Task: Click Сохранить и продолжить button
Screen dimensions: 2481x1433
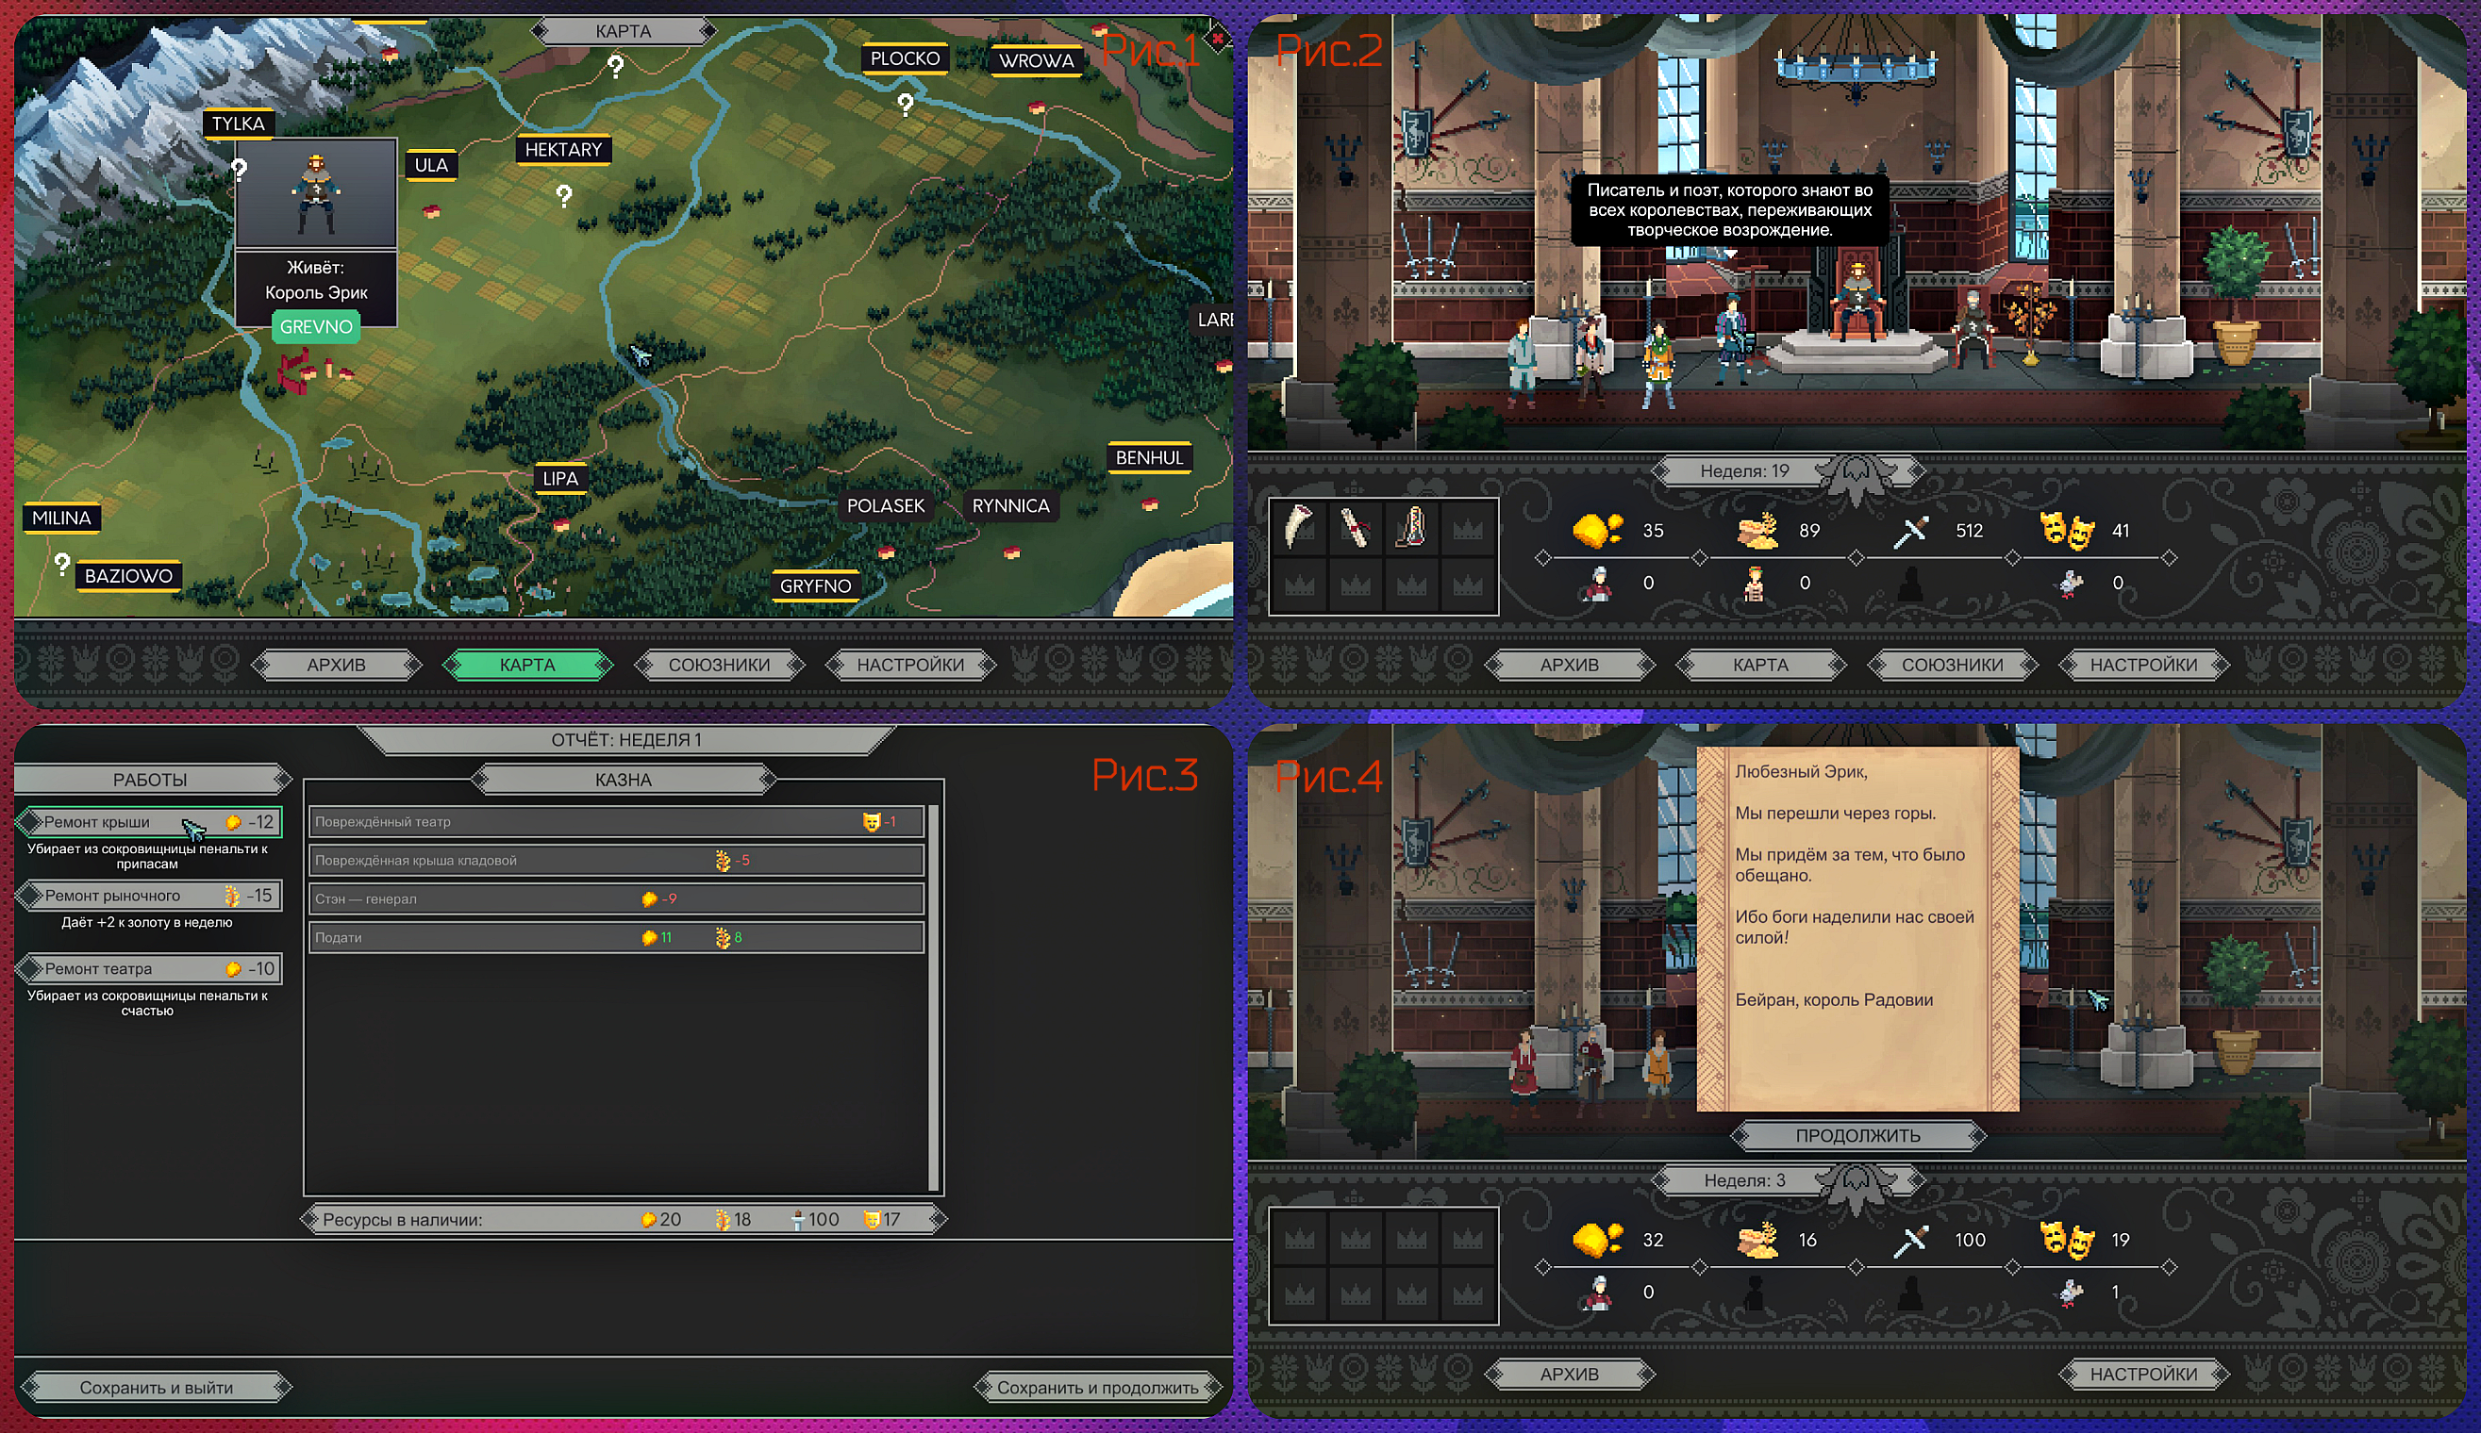Action: point(1098,1388)
